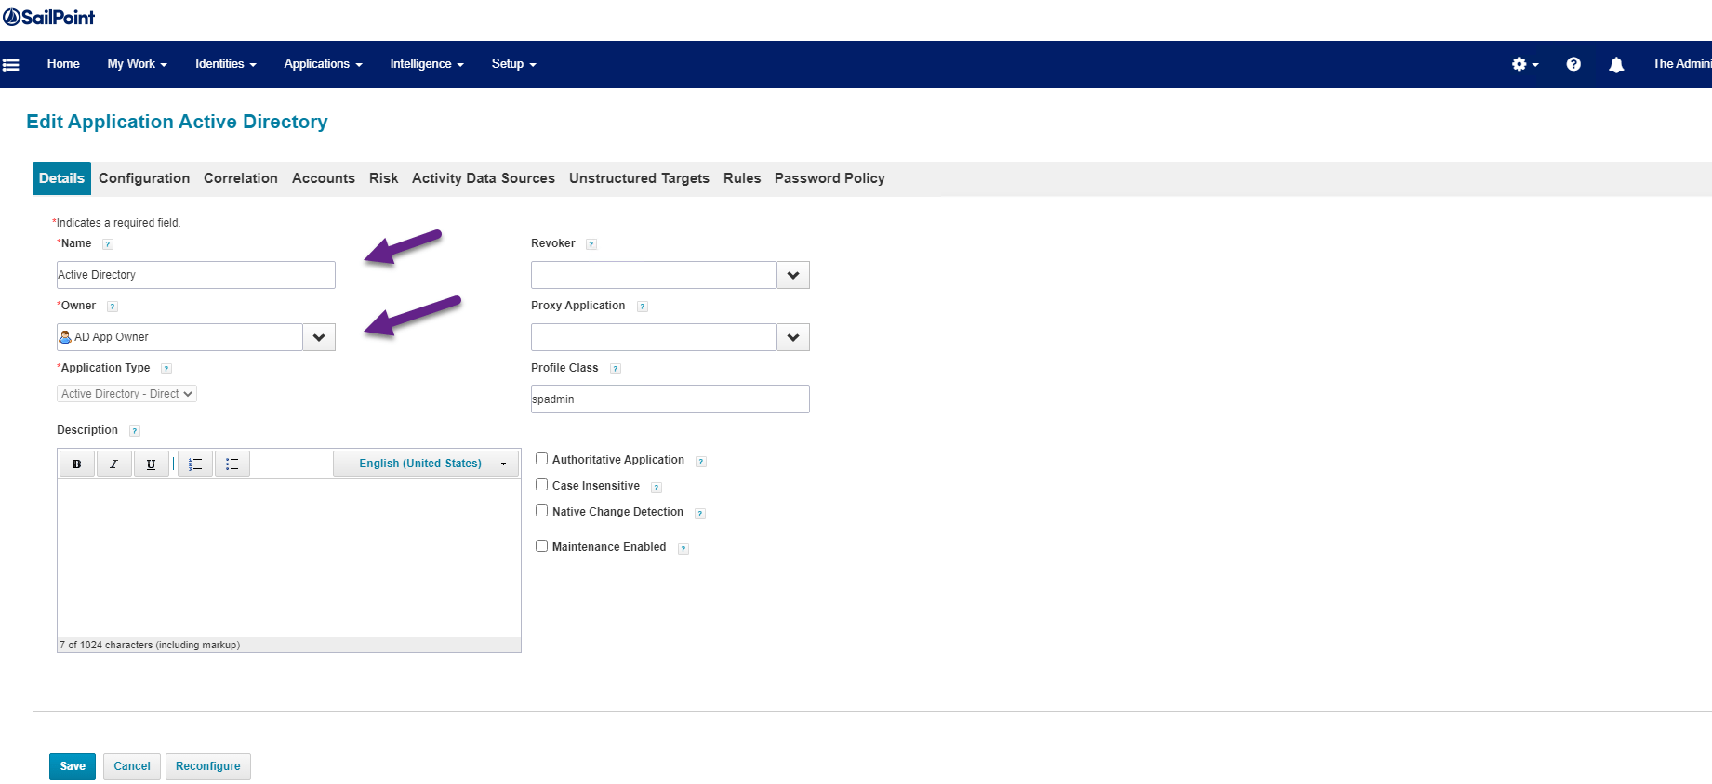
Task: View notifications via the bell icon
Action: pos(1616,64)
